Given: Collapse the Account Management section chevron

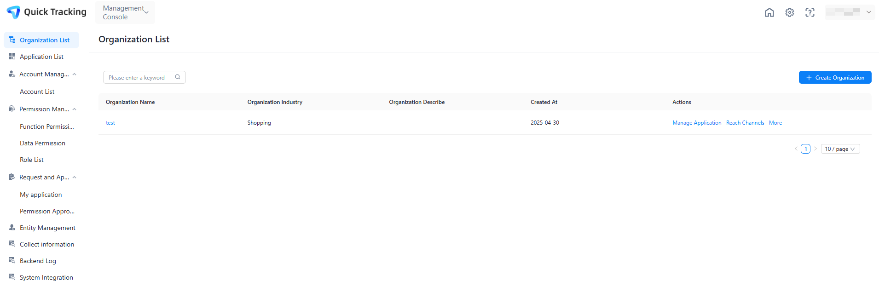Looking at the screenshot, I should [x=75, y=74].
